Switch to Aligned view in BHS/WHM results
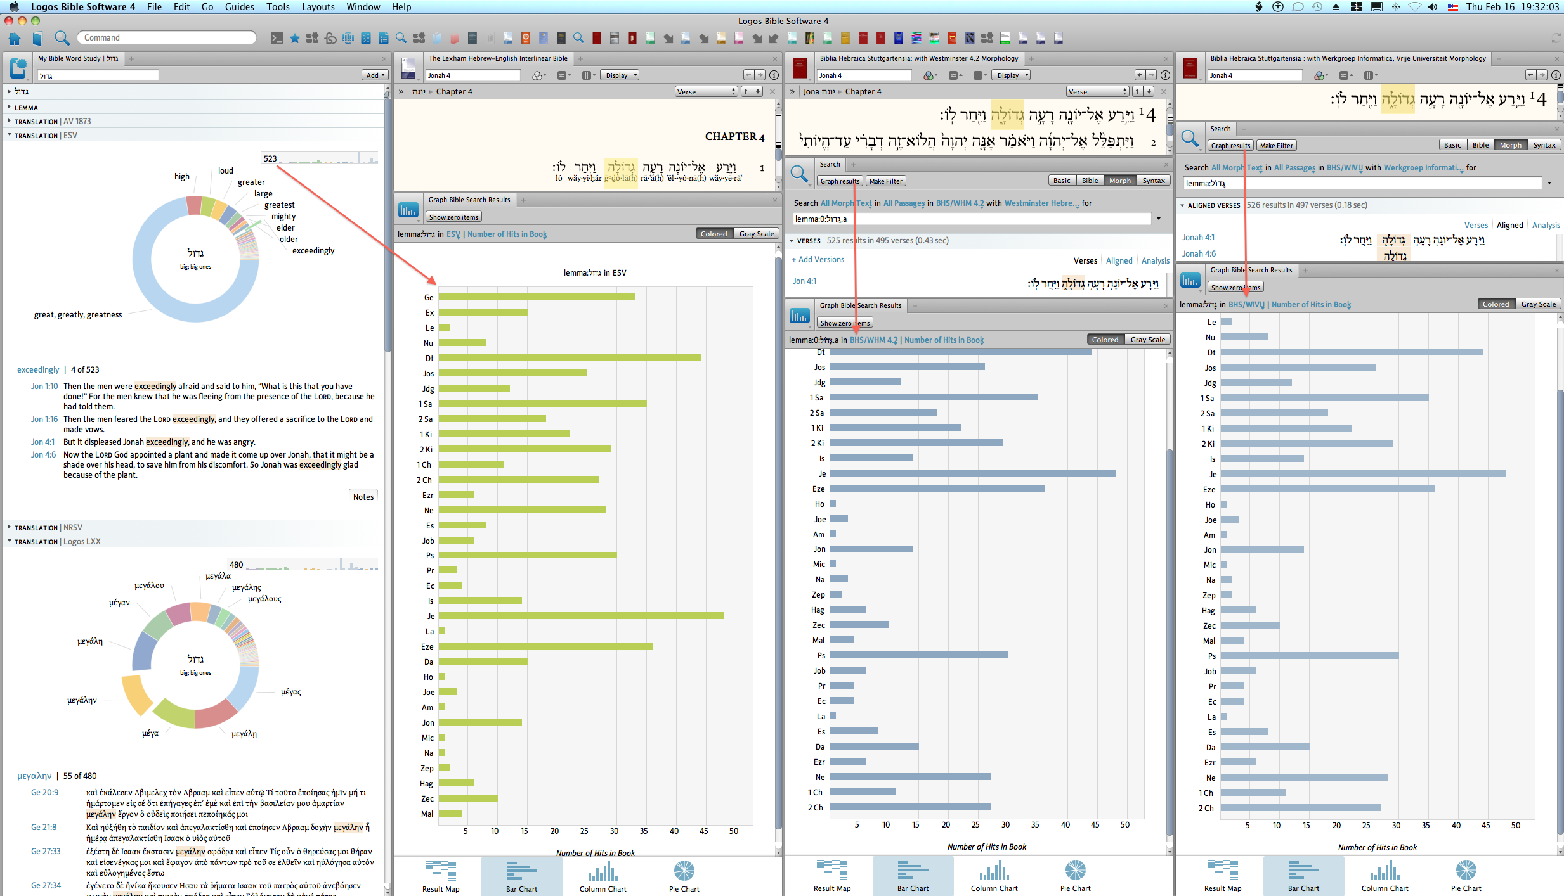 (1119, 260)
